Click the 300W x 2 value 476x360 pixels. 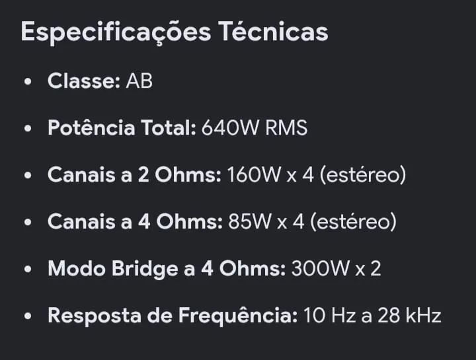click(x=336, y=269)
